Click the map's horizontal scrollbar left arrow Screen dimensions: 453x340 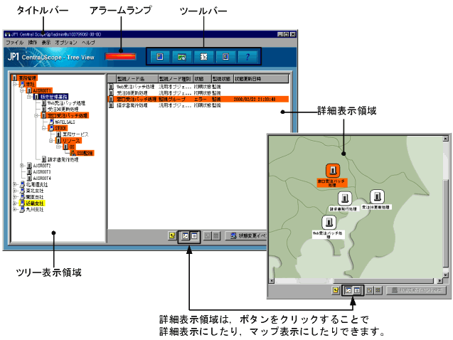pyautogui.click(x=272, y=280)
